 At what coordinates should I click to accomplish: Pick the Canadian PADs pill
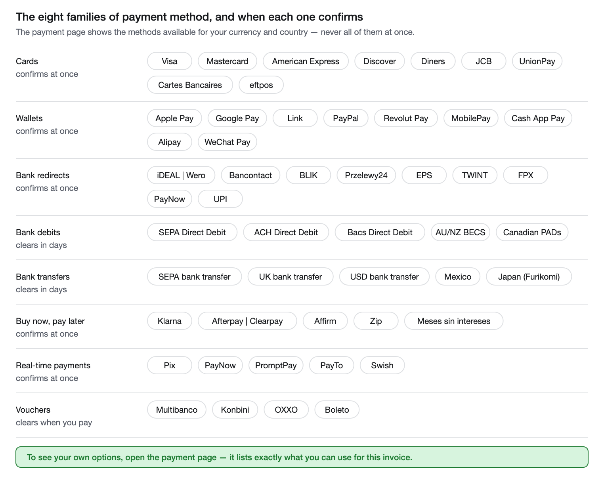click(x=532, y=232)
